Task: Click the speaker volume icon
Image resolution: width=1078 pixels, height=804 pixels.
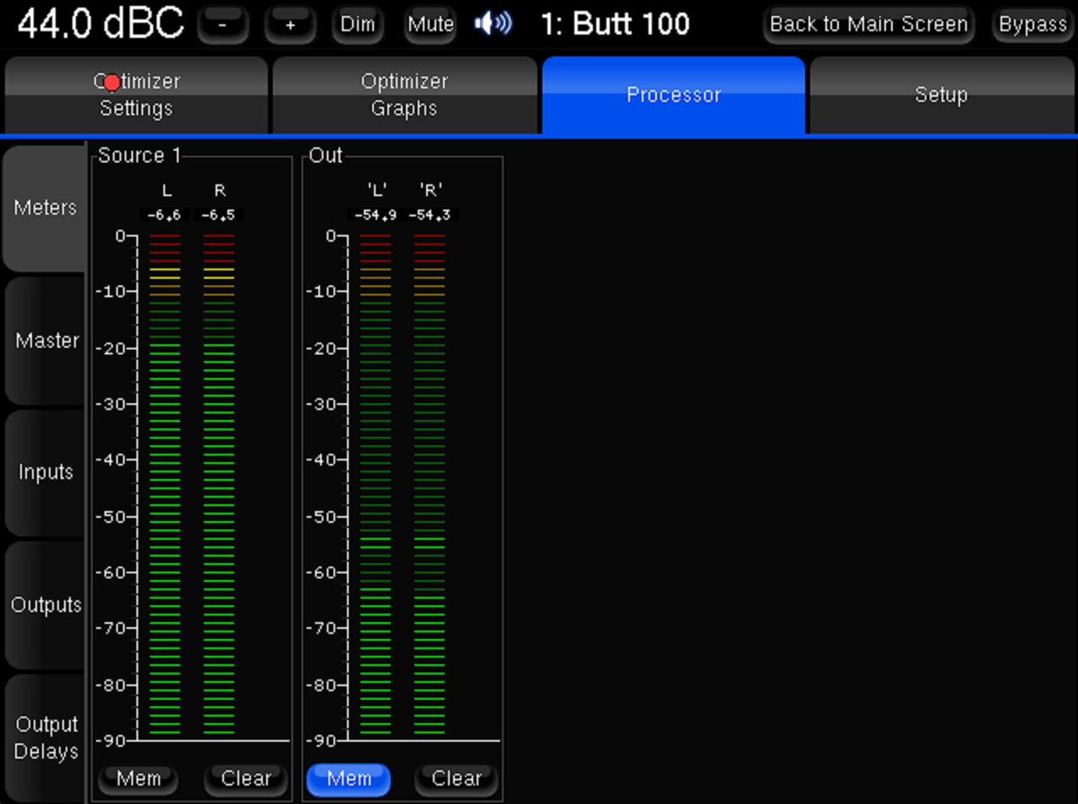Action: (x=493, y=24)
